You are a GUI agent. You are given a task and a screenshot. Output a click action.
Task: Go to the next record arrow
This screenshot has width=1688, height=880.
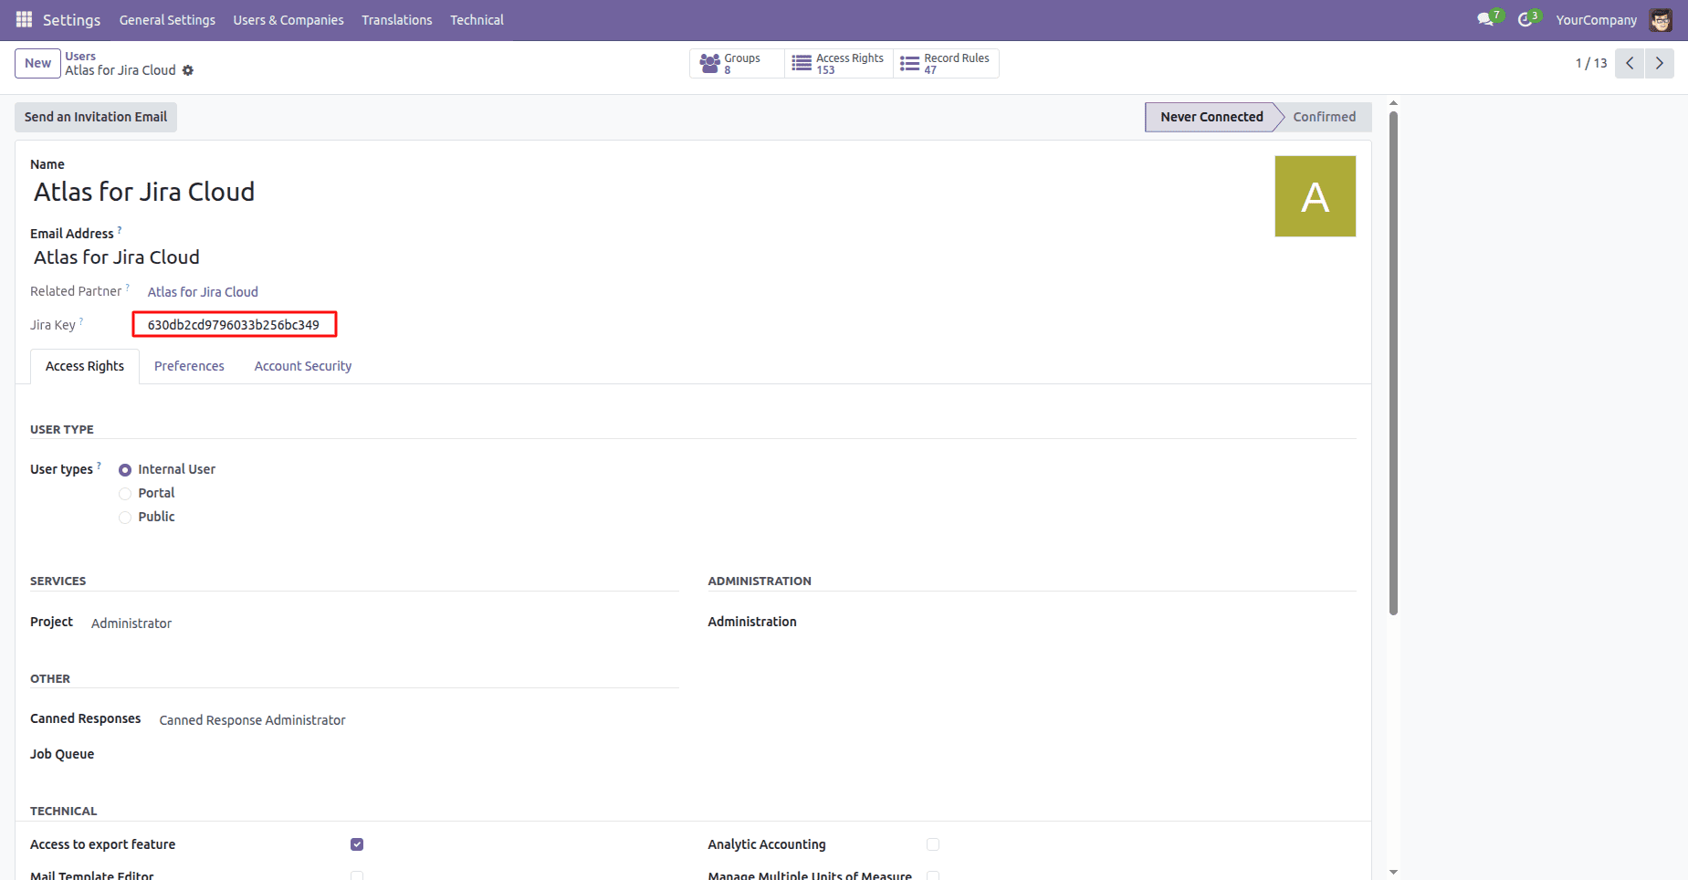click(x=1660, y=63)
